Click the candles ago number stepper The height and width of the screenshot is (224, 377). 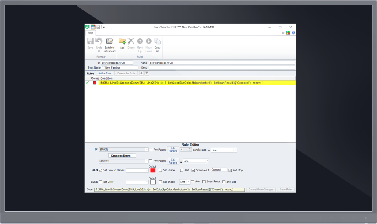tap(190, 150)
